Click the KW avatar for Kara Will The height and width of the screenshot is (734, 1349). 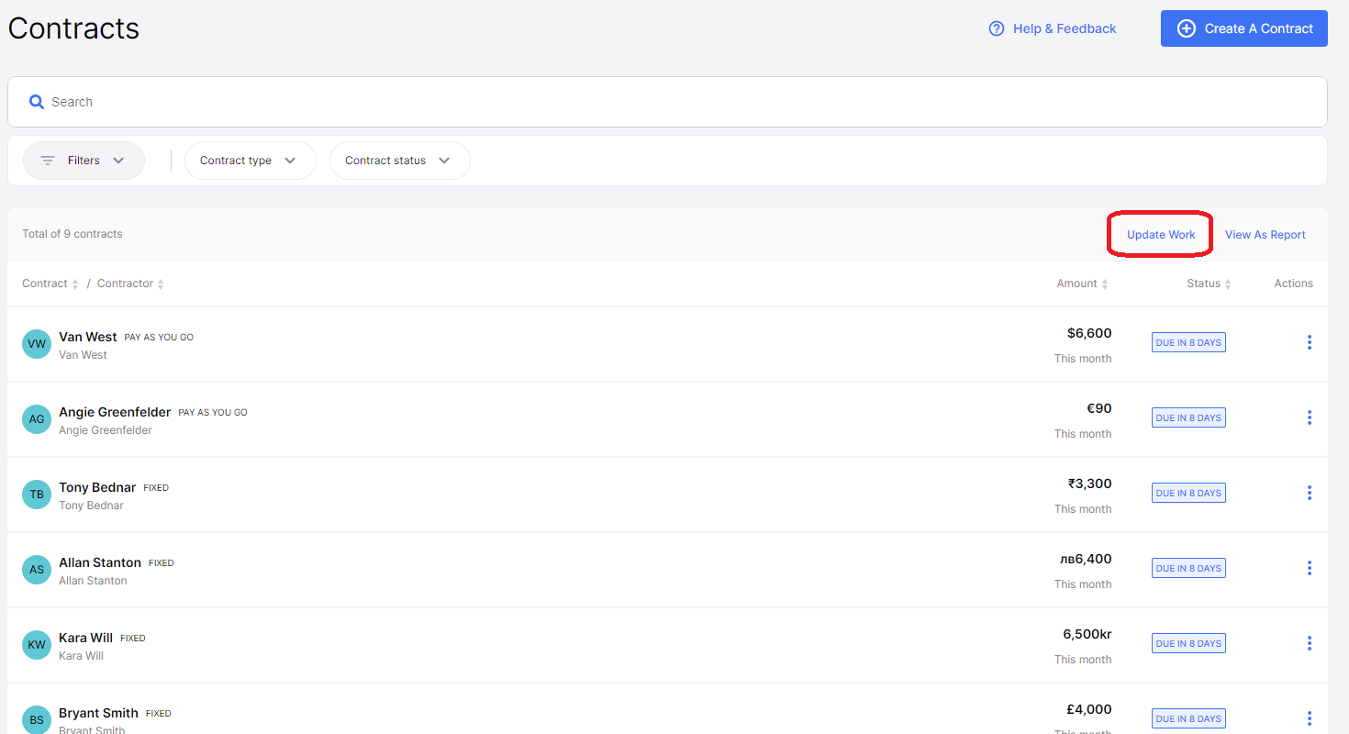37,645
